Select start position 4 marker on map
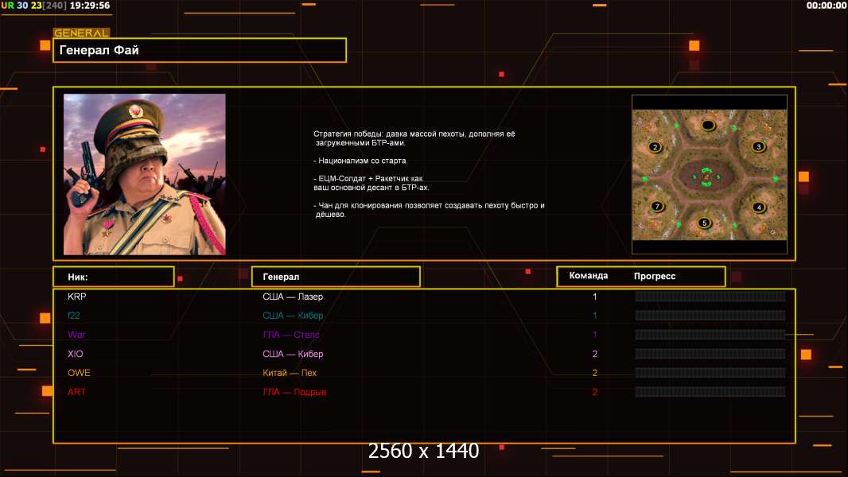 tap(759, 207)
